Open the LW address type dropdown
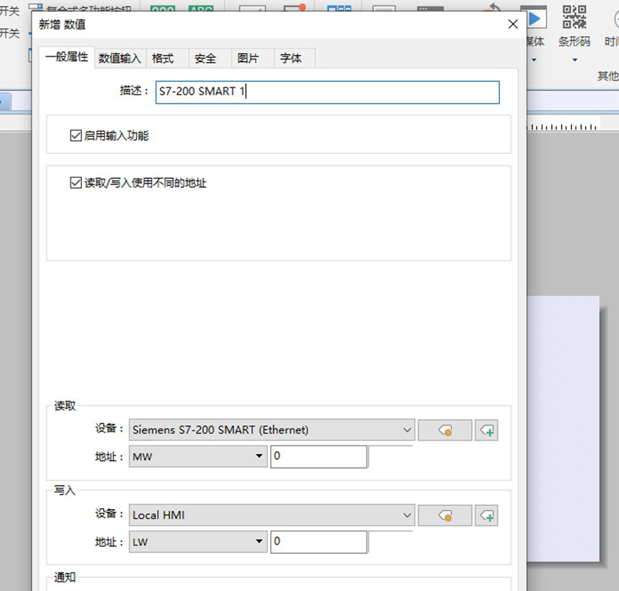 pyautogui.click(x=260, y=542)
